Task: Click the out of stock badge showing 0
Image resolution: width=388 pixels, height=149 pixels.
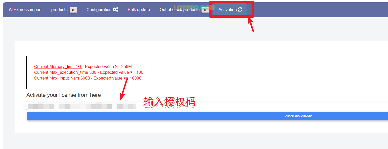Action: coord(205,10)
